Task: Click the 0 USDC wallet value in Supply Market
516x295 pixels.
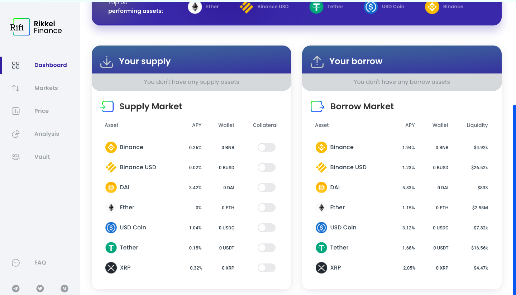Action: pos(226,228)
